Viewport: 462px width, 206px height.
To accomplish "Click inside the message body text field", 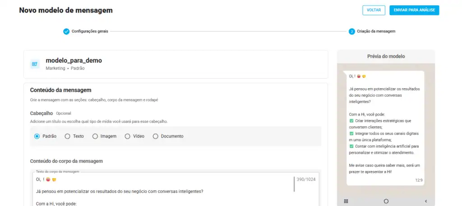I will [162, 191].
